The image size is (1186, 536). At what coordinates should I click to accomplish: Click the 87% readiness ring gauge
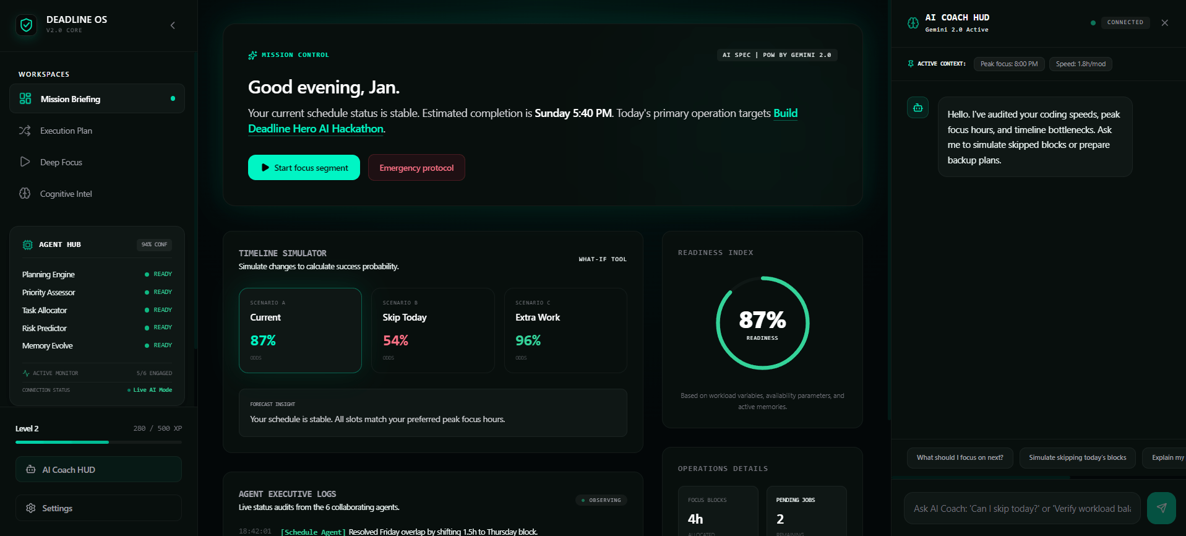tap(762, 323)
